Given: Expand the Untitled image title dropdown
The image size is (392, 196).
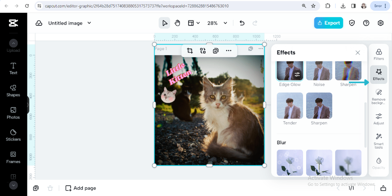Looking at the screenshot, I should pos(89,23).
